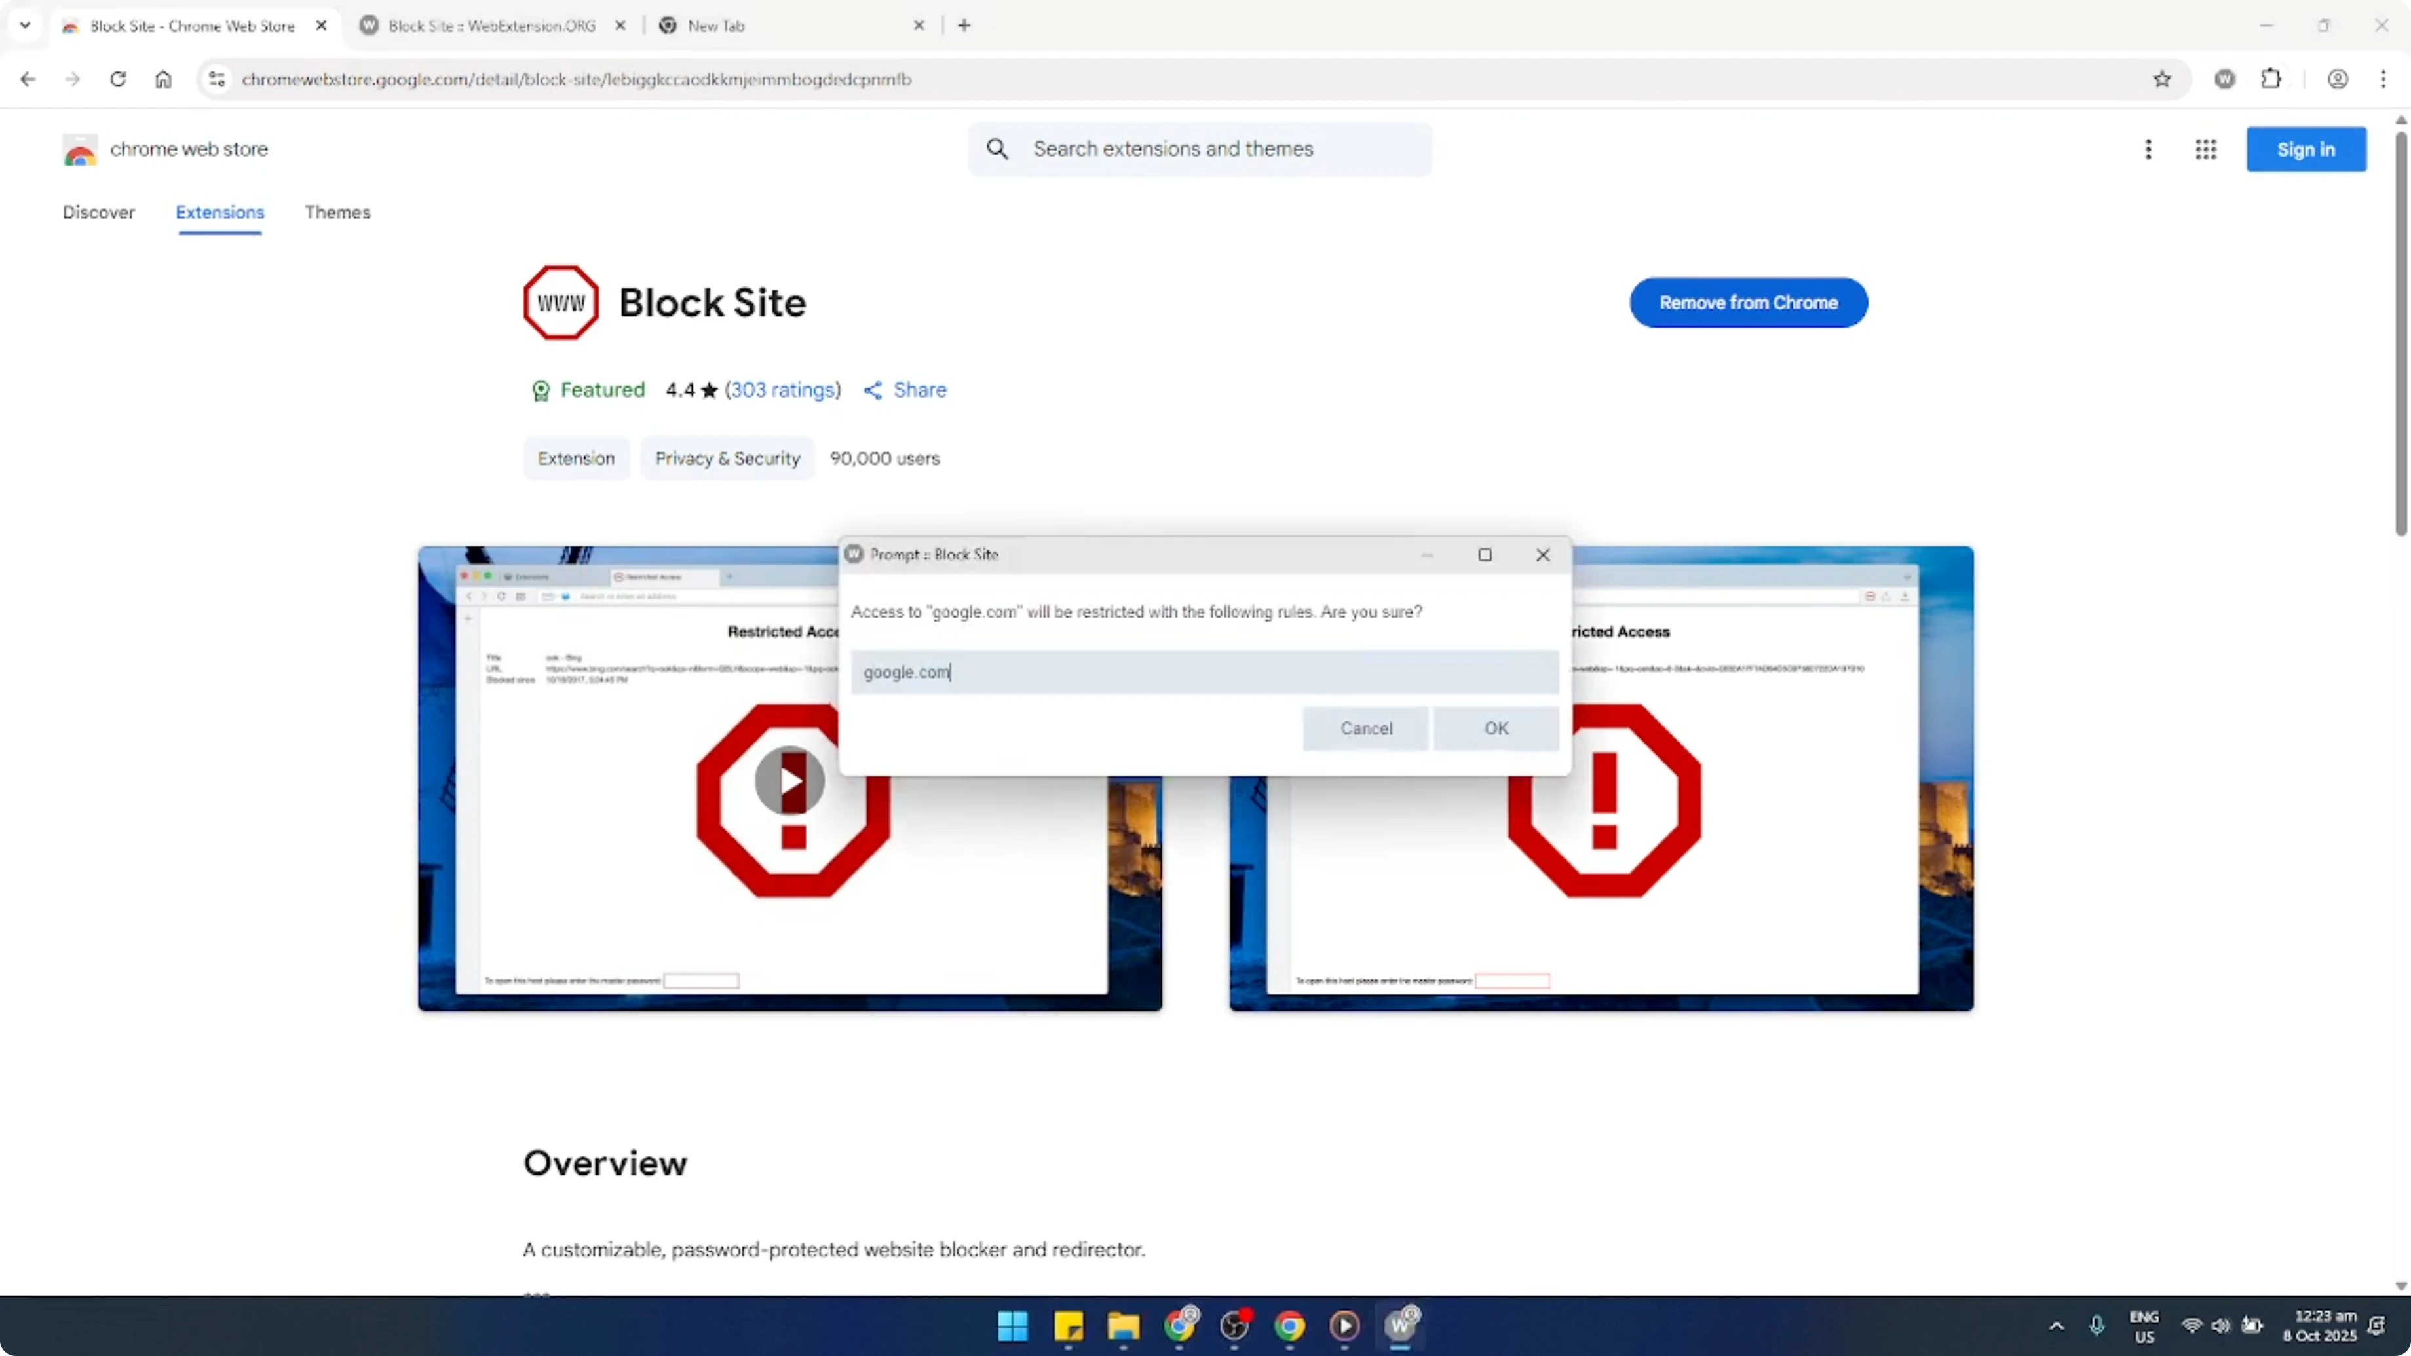
Task: Click the address bar URL
Action: coord(577,79)
